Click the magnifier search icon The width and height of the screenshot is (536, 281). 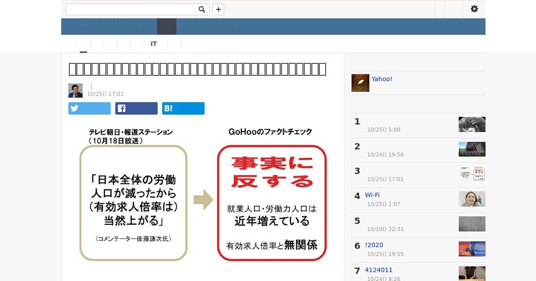click(202, 9)
